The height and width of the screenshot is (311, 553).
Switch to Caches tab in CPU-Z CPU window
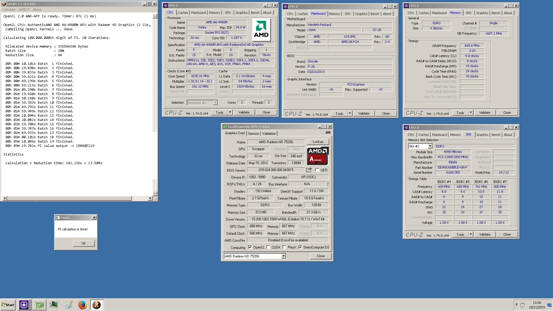[183, 13]
